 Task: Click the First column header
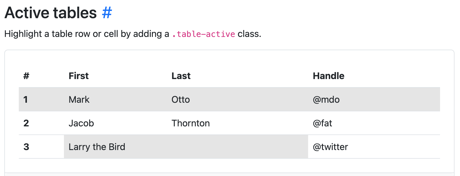click(79, 76)
